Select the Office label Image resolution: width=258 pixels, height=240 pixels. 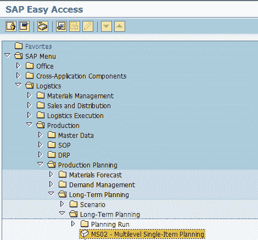click(x=45, y=66)
